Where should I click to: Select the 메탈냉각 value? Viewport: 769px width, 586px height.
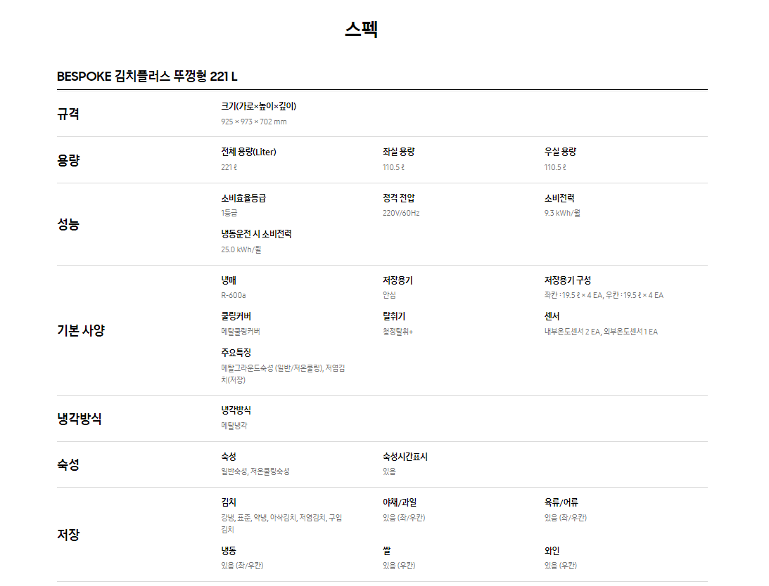tap(234, 426)
